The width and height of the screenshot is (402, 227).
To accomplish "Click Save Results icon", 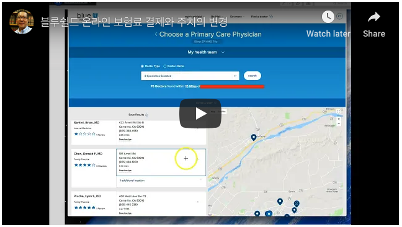I will pyautogui.click(x=146, y=115).
